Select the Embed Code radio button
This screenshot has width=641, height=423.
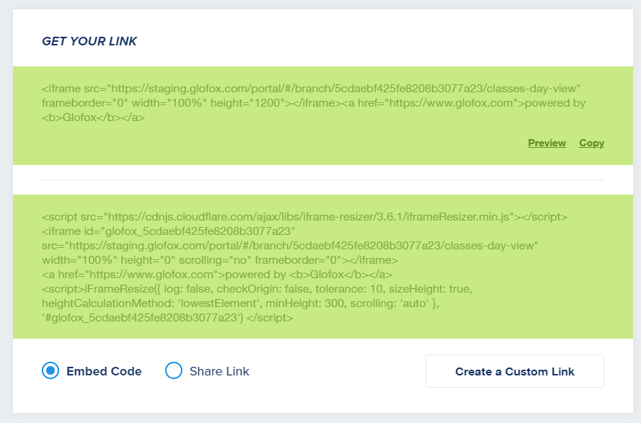point(50,370)
